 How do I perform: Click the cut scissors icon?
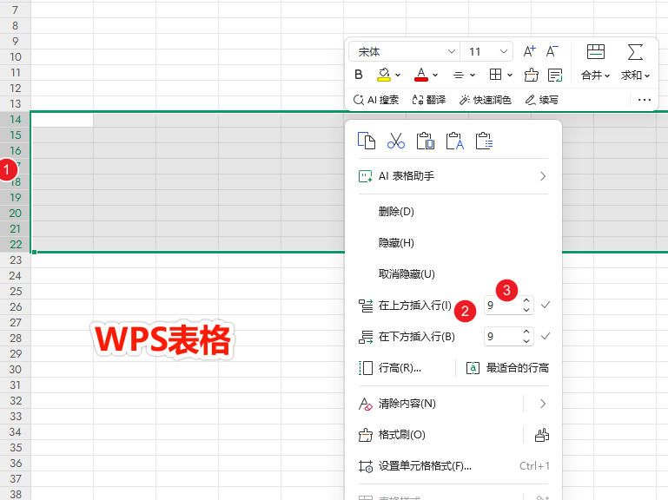click(x=396, y=141)
